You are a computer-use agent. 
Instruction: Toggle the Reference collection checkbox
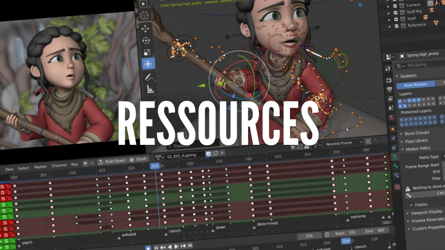tap(397, 26)
